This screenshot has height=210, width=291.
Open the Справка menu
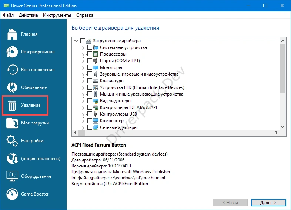click(85, 15)
